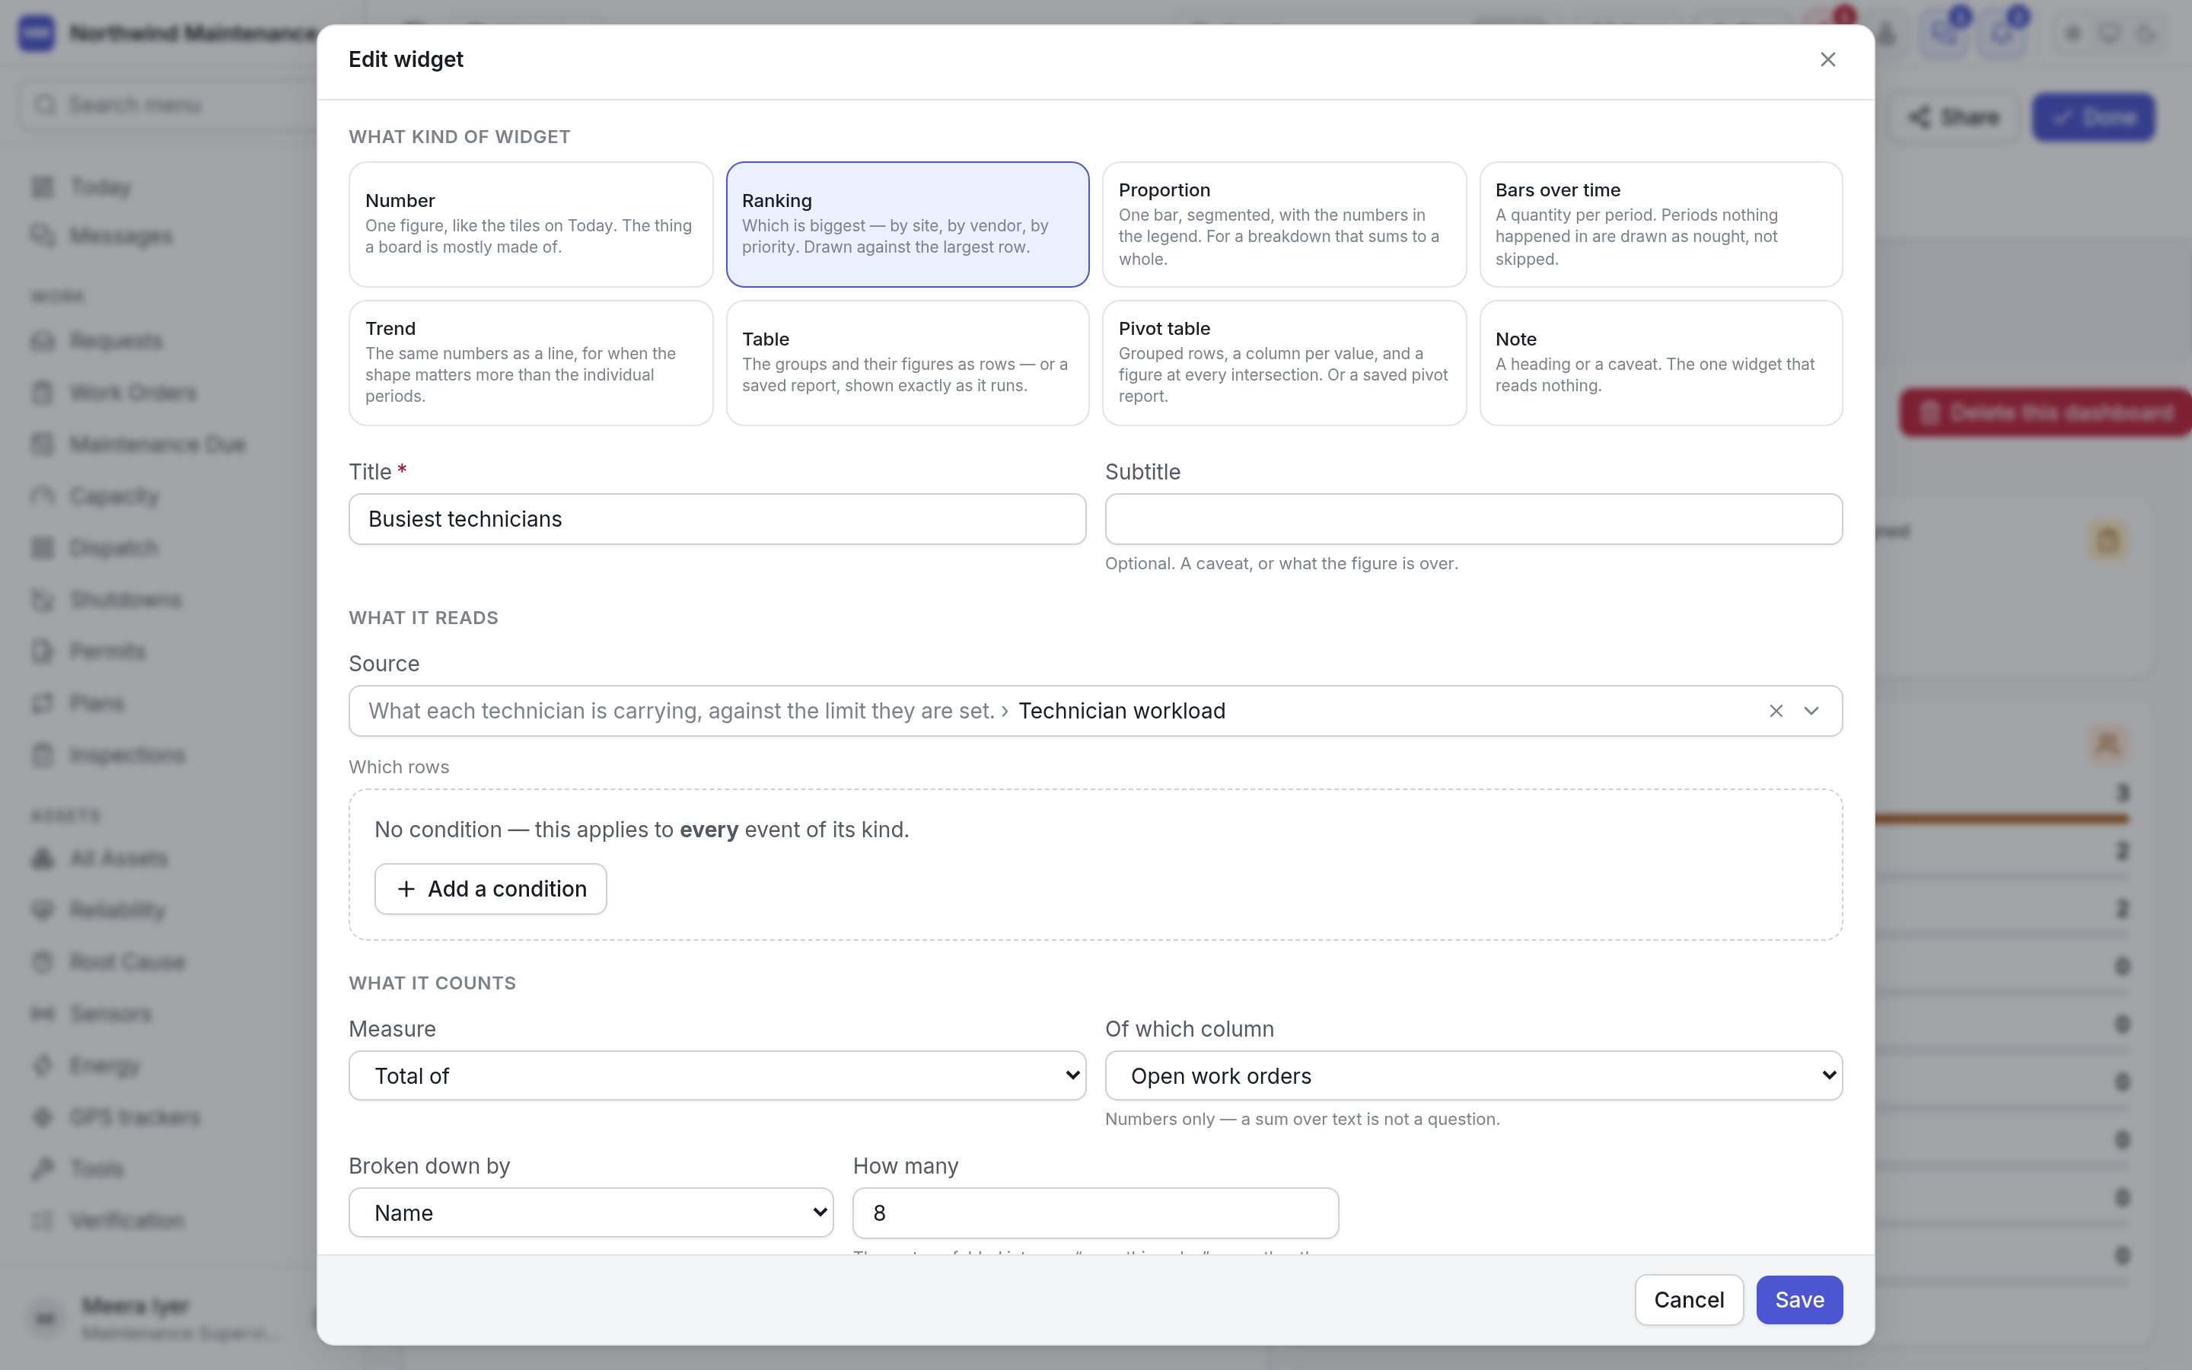This screenshot has width=2192, height=1370.
Task: Go to Requests in sidebar
Action: [116, 342]
